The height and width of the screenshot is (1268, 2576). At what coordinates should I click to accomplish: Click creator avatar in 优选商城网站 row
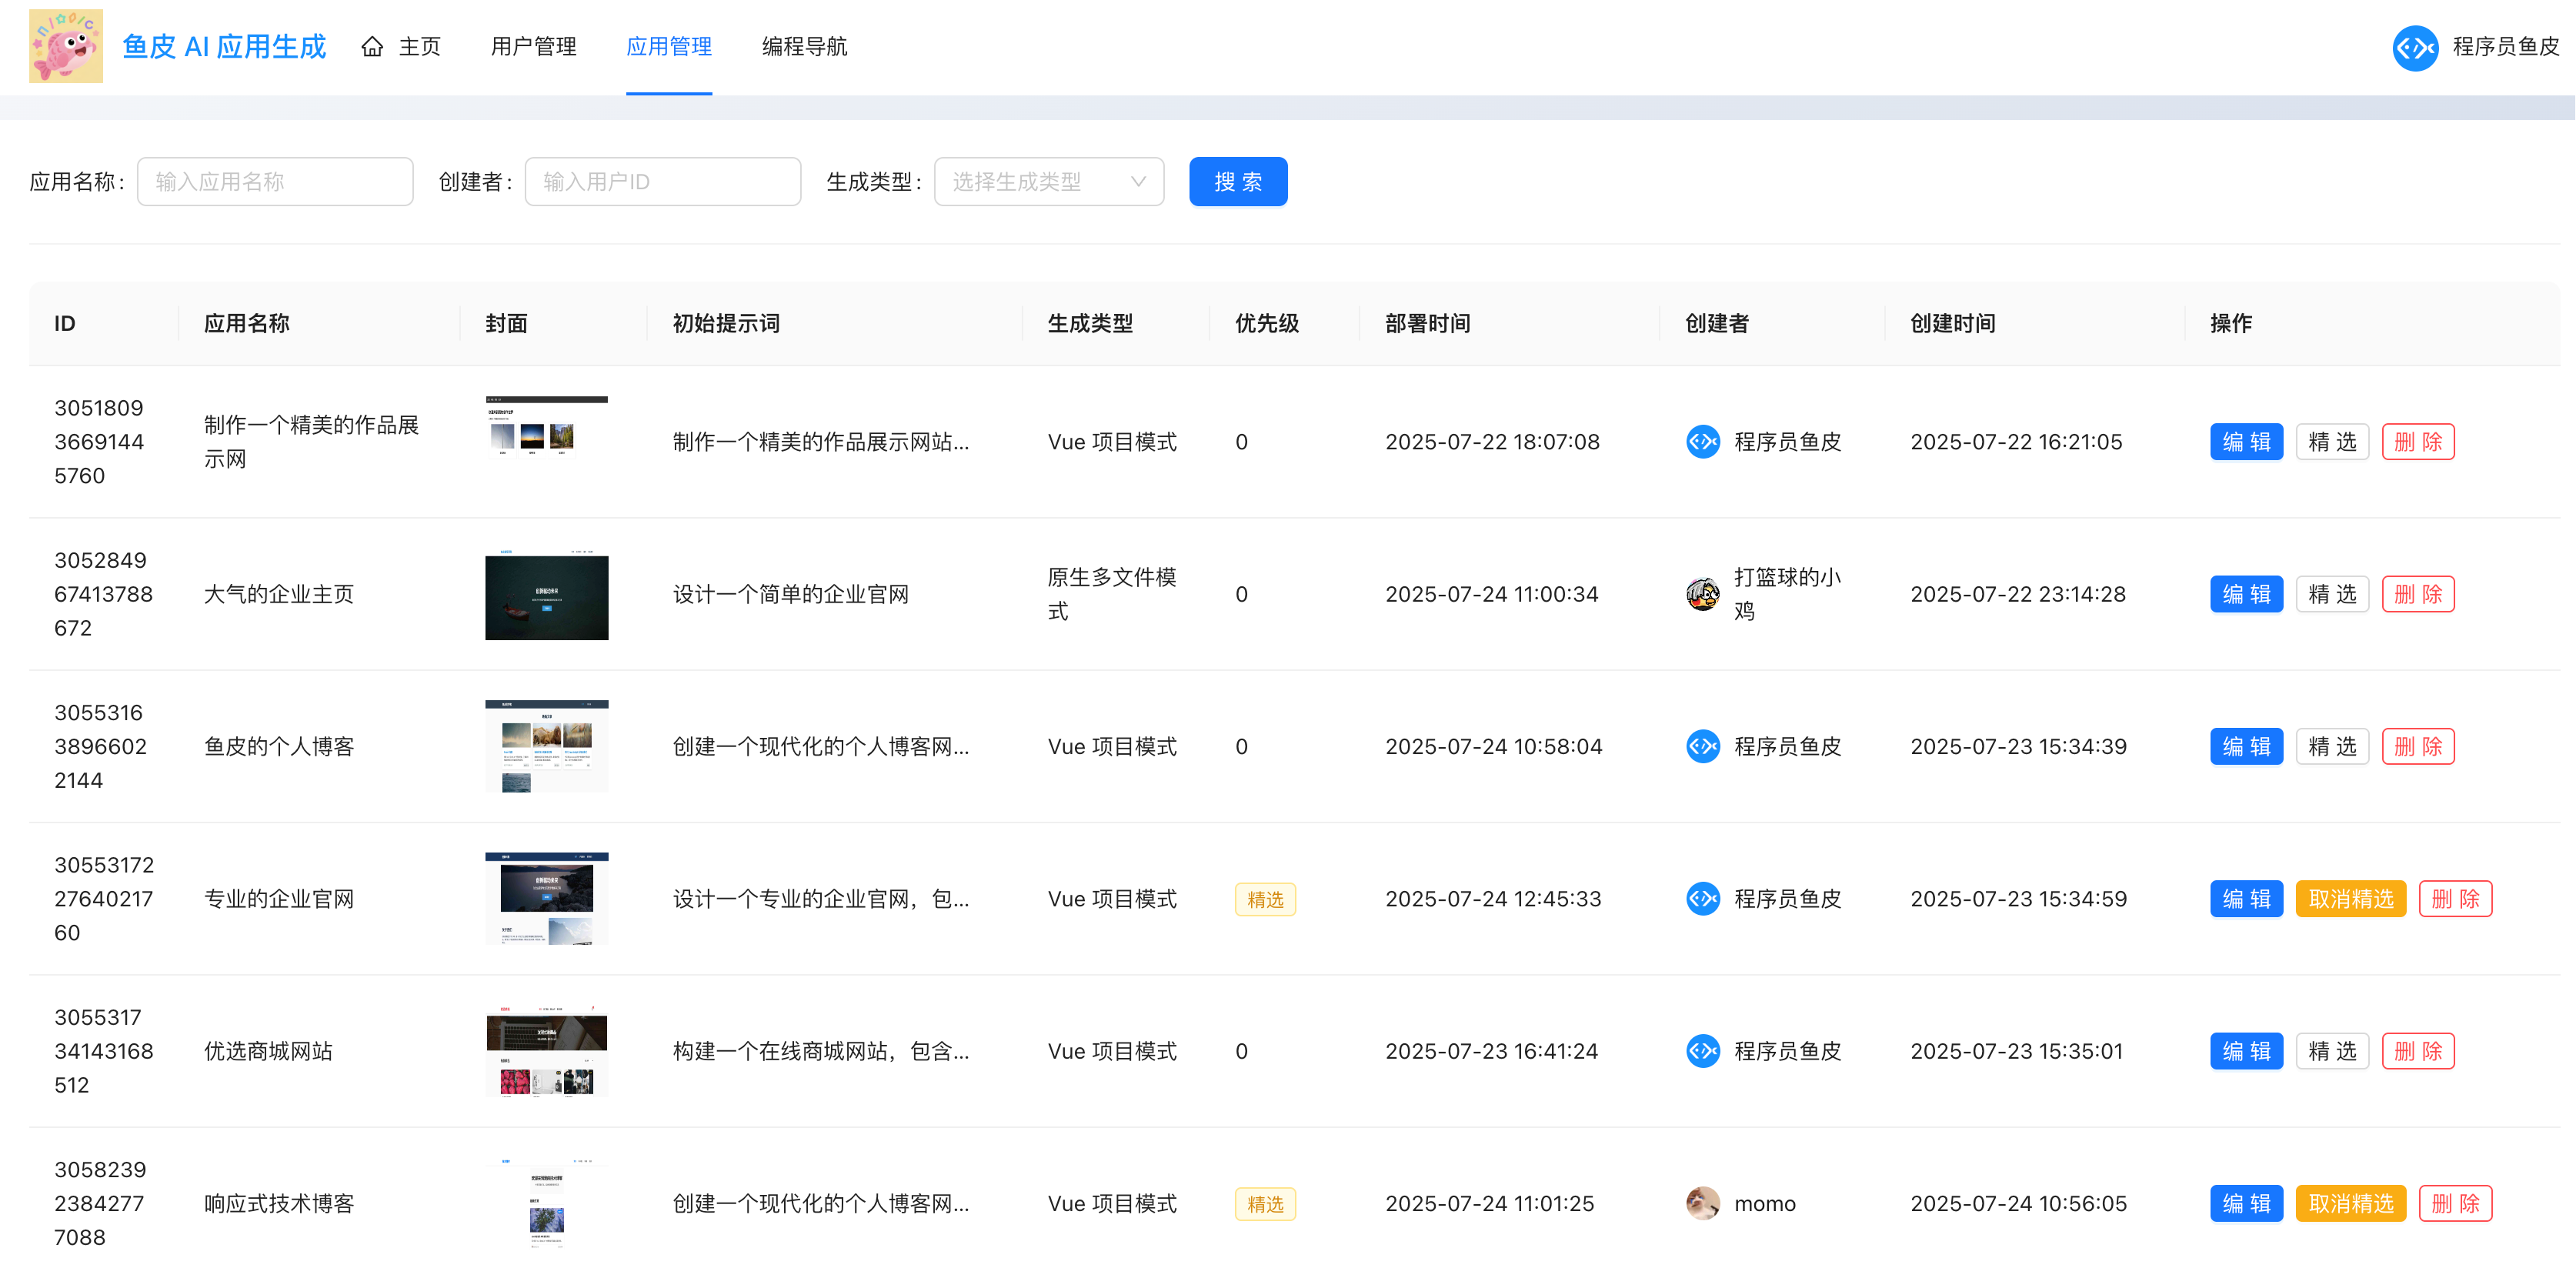pos(1702,1051)
